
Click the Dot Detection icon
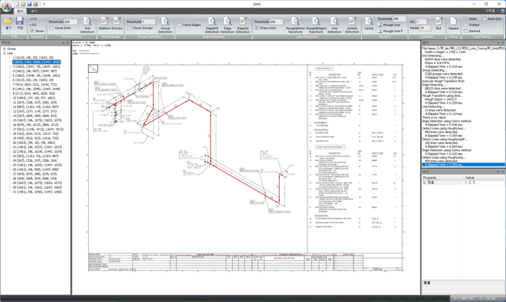click(x=87, y=25)
